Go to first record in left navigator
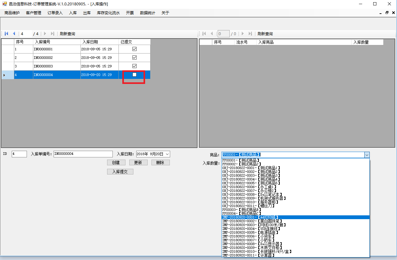This screenshot has width=397, height=260. pos(6,34)
